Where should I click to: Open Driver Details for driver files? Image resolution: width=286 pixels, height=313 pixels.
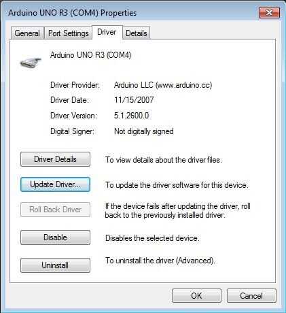[x=55, y=159]
